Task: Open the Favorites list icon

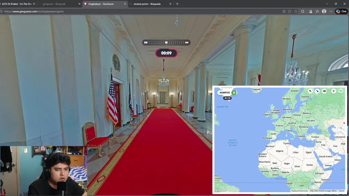Action: click(317, 11)
